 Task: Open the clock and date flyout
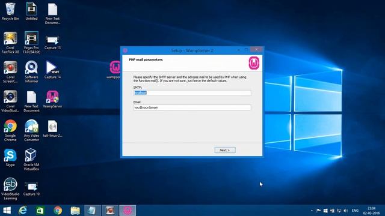372,211
